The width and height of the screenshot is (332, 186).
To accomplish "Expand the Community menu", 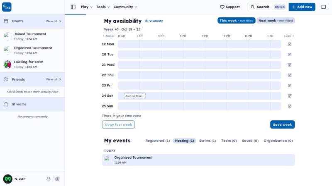I will coord(125,7).
